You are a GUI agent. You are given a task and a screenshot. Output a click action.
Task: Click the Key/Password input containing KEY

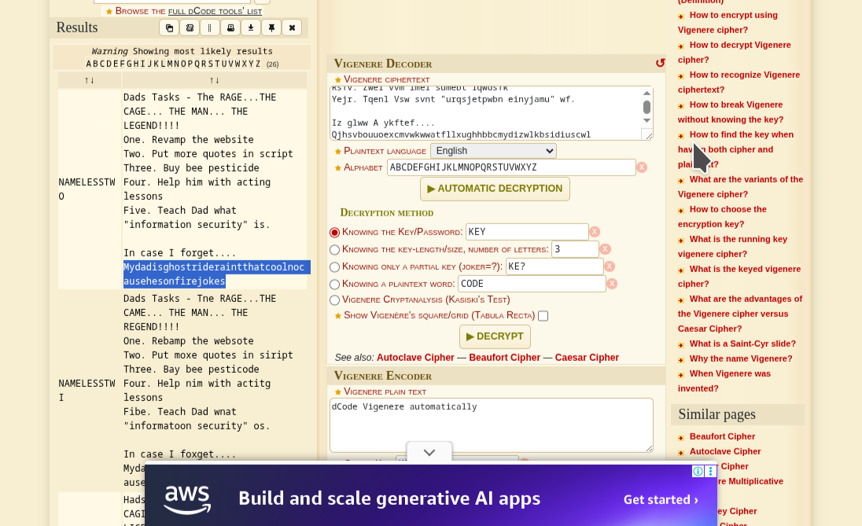527,232
